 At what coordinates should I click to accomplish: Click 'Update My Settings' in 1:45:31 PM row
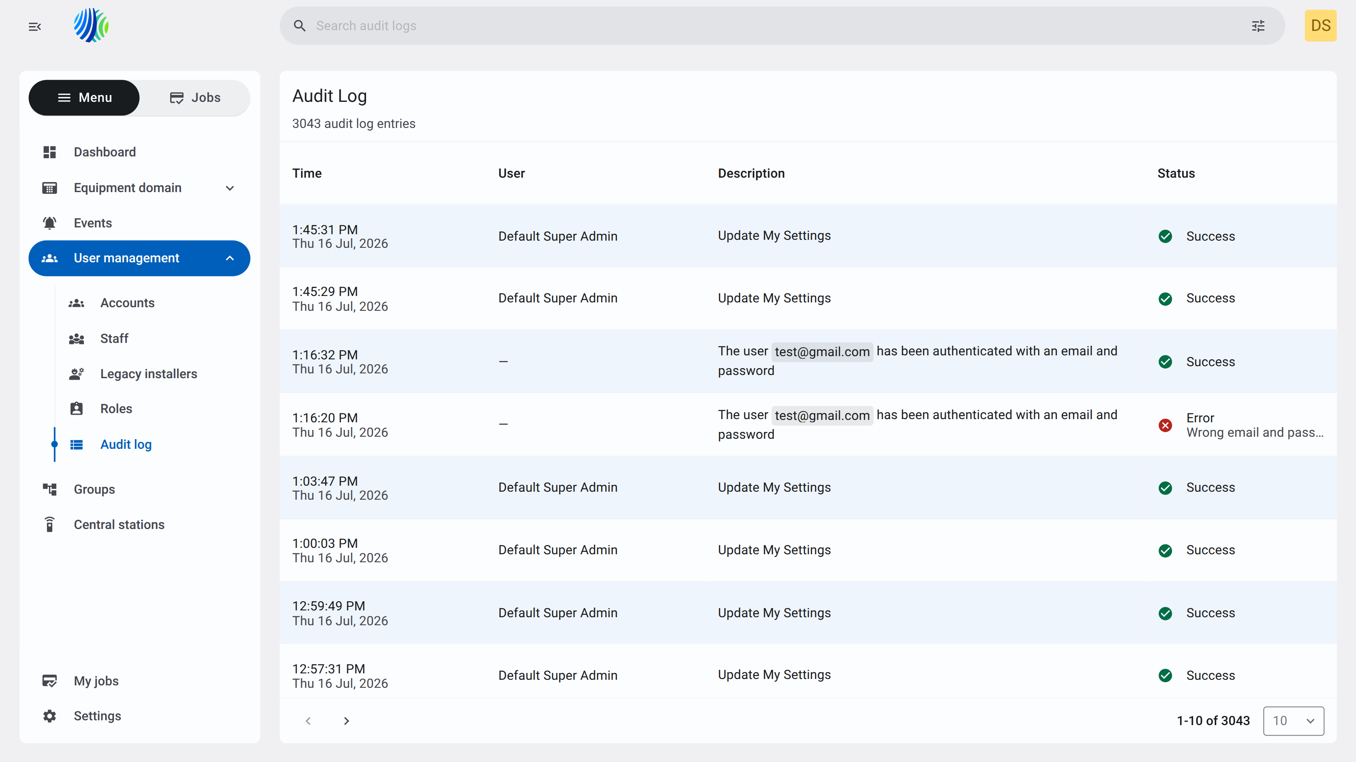tap(774, 235)
